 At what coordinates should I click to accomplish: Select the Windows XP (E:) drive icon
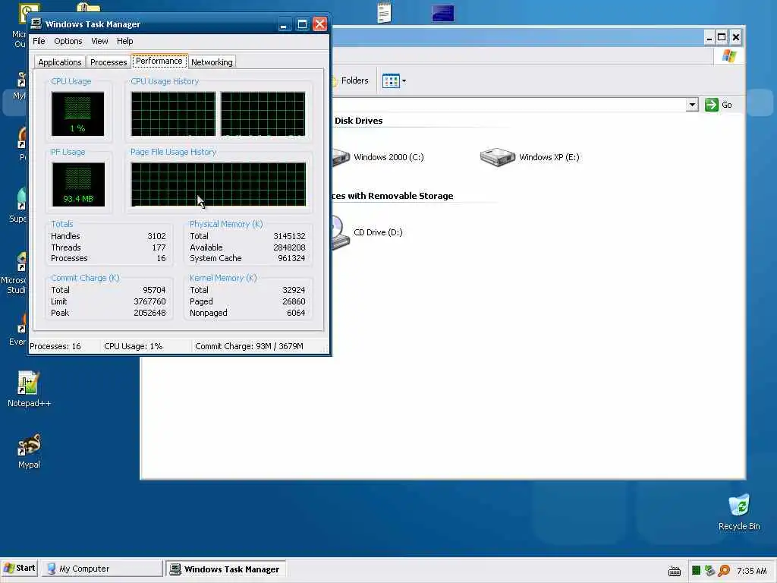tap(498, 157)
